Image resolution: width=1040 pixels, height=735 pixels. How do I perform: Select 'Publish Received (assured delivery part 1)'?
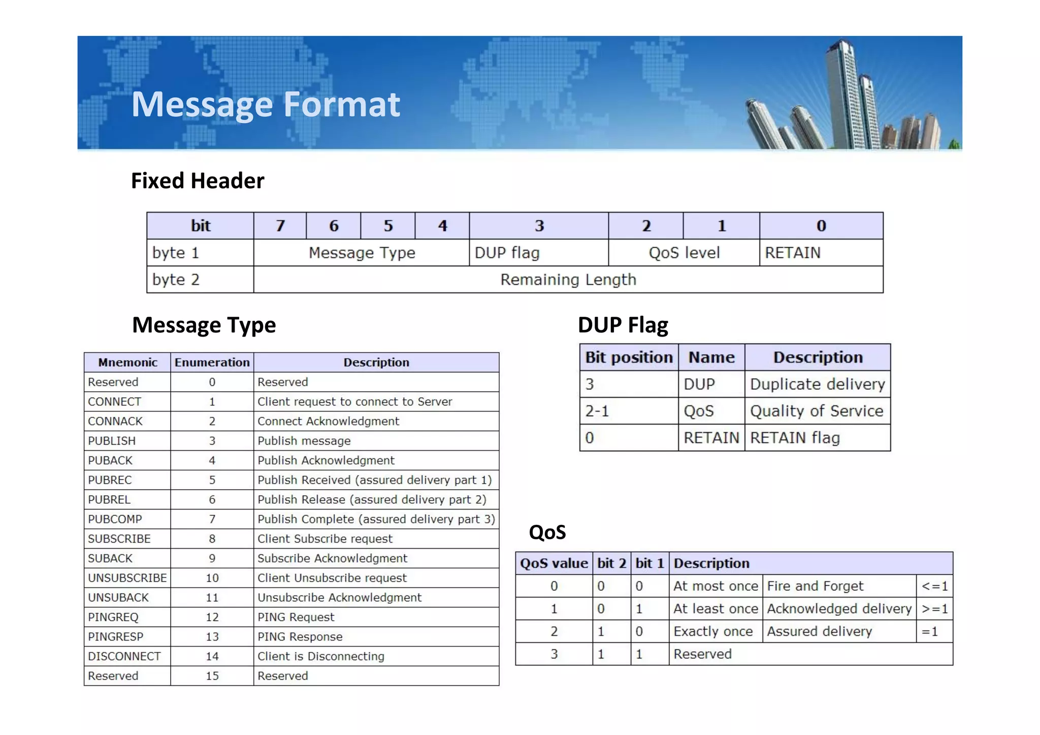[376, 480]
